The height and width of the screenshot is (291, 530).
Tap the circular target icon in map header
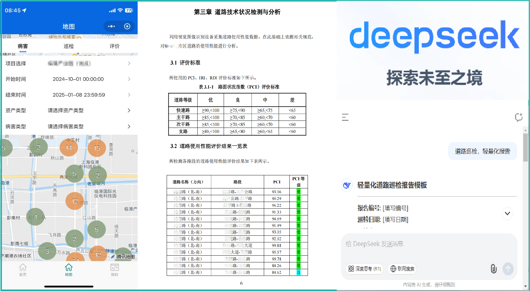click(x=127, y=26)
